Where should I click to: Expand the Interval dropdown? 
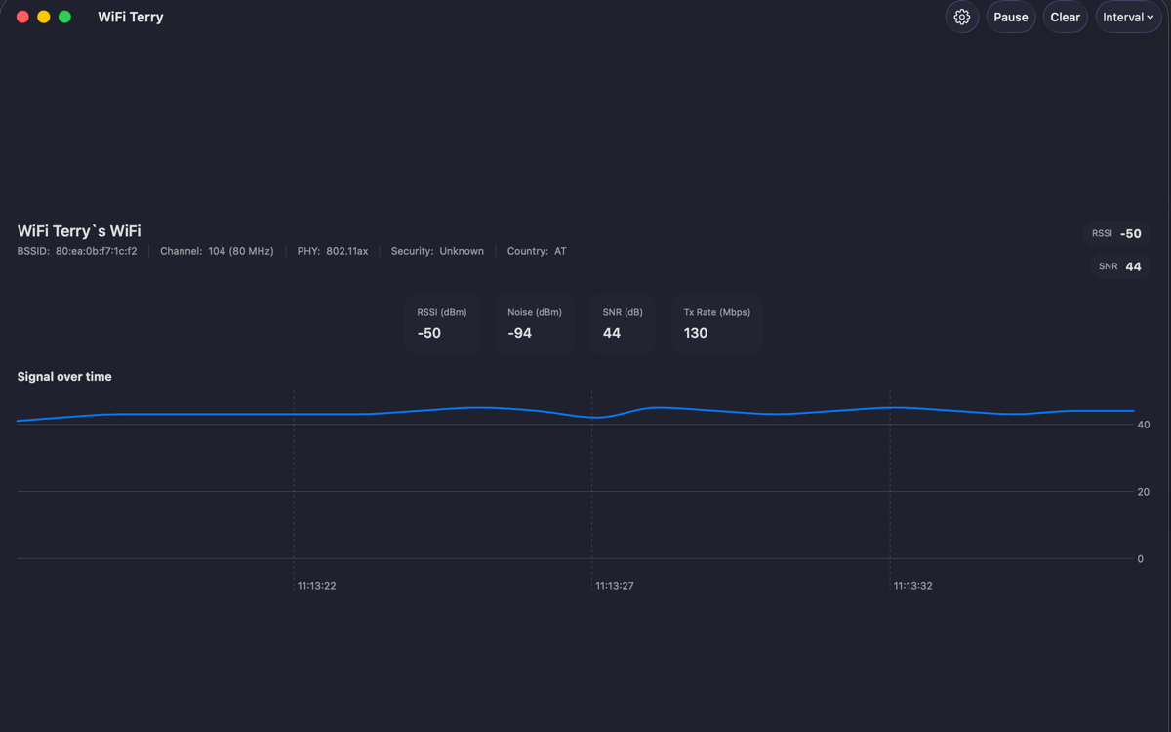1128,17
